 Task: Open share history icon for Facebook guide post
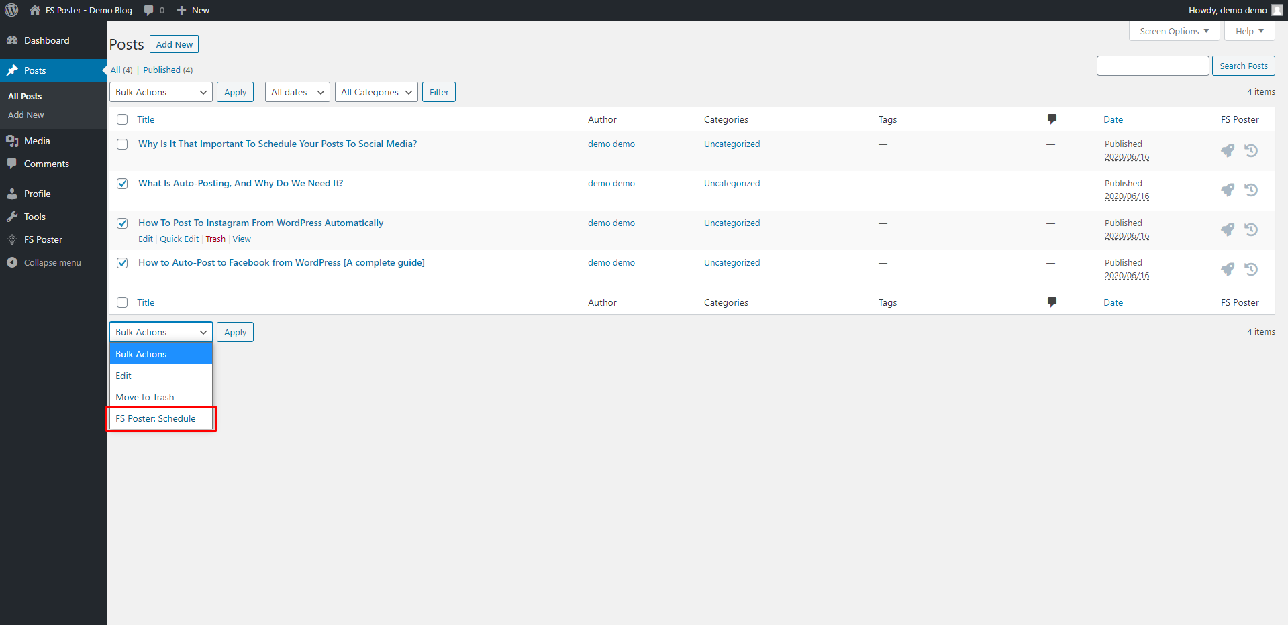tap(1251, 269)
